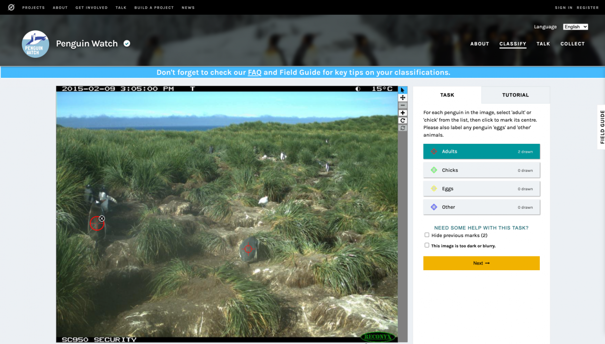Select the pointer annotate tool
Image resolution: width=605 pixels, height=344 pixels.
(403, 90)
